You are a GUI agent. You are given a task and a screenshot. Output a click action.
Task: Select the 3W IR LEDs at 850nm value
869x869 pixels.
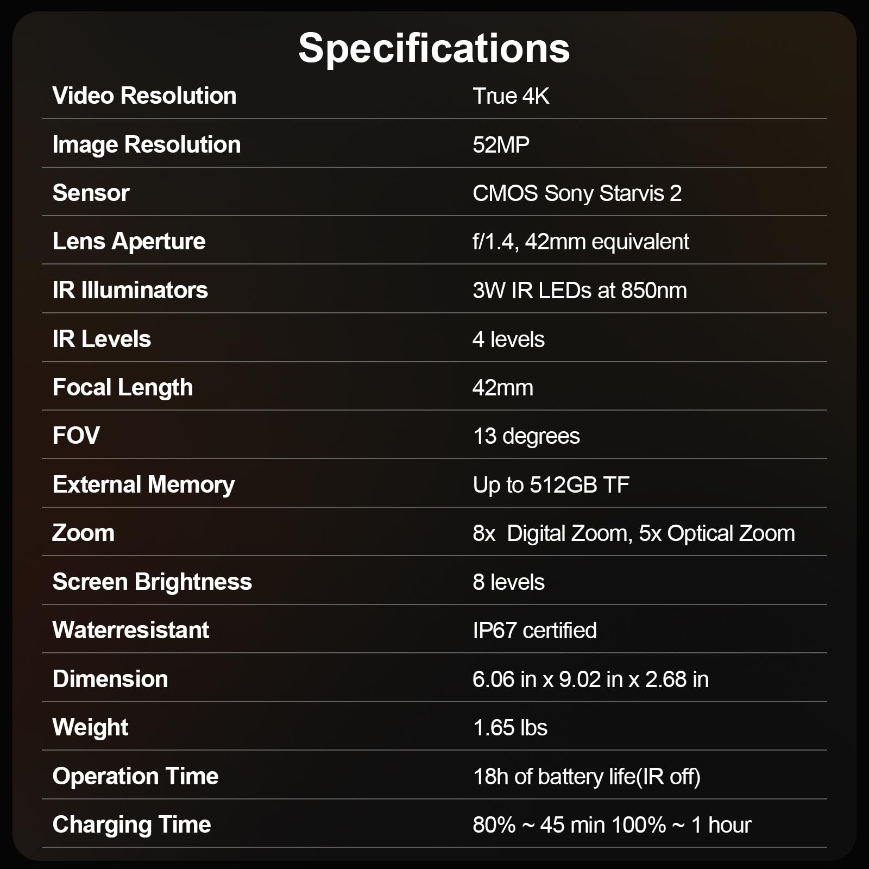580,291
